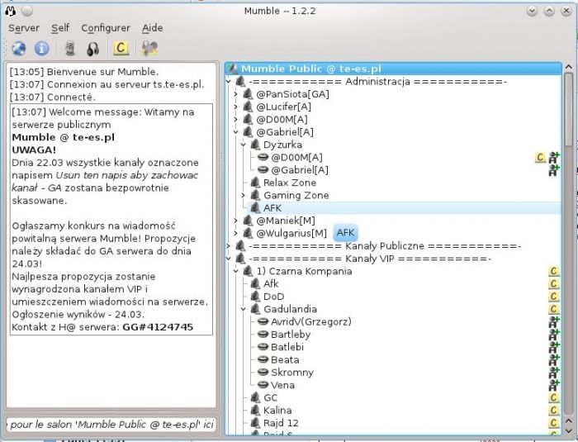Collapse the Gadulandia channel
Screen dimensions: 578x442
(244, 309)
